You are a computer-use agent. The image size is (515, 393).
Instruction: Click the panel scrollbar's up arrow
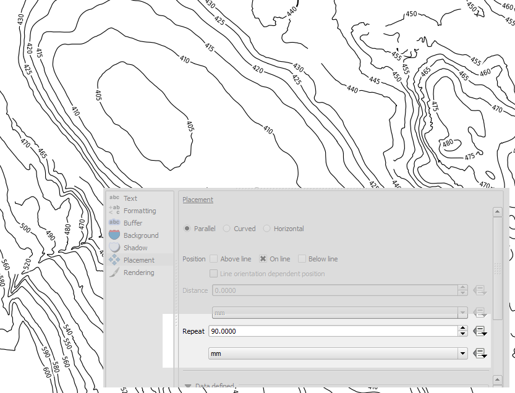pyautogui.click(x=496, y=213)
